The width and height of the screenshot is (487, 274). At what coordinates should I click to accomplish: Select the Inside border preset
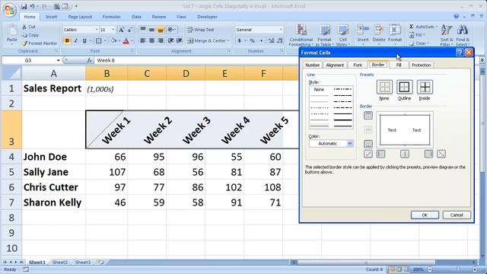425,87
